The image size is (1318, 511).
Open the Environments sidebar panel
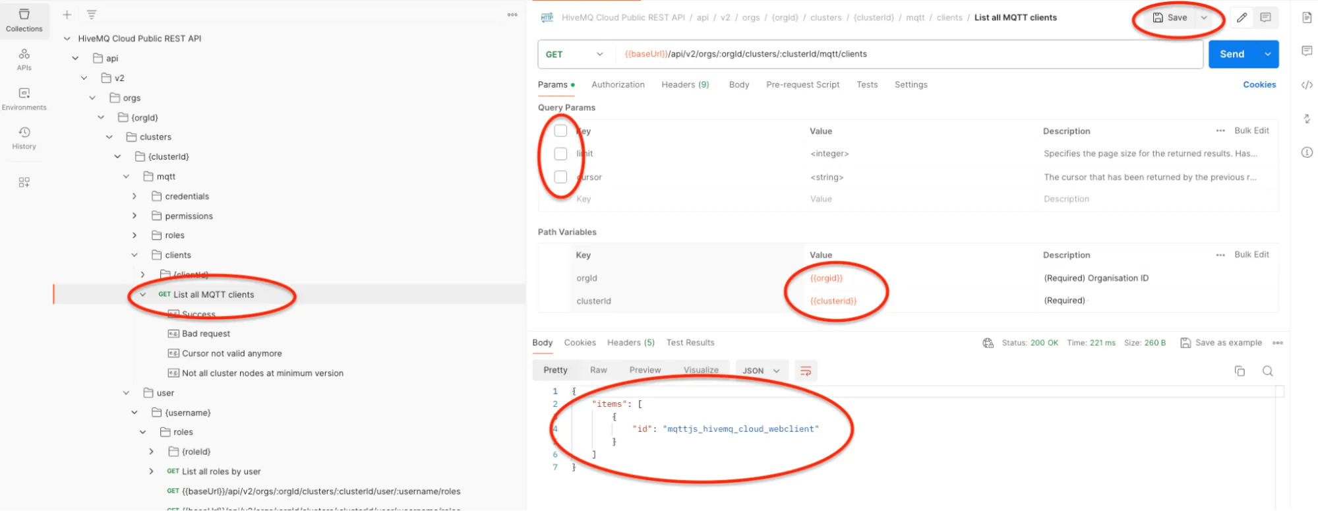tap(24, 98)
